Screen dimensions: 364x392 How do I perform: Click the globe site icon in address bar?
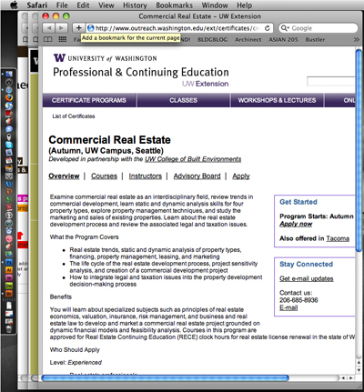pyautogui.click(x=90, y=28)
